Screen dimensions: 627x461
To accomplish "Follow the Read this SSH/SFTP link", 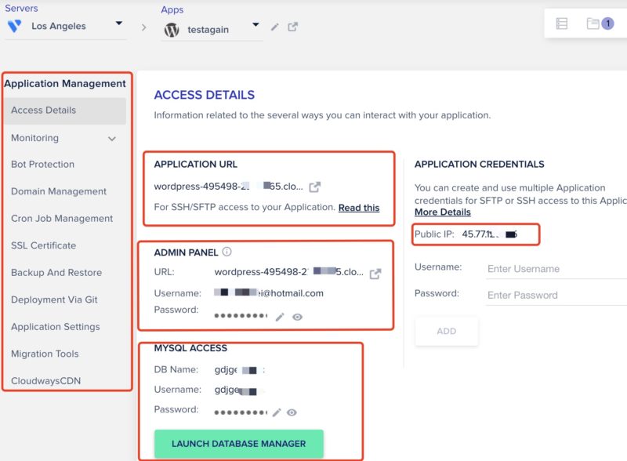I will pos(359,208).
